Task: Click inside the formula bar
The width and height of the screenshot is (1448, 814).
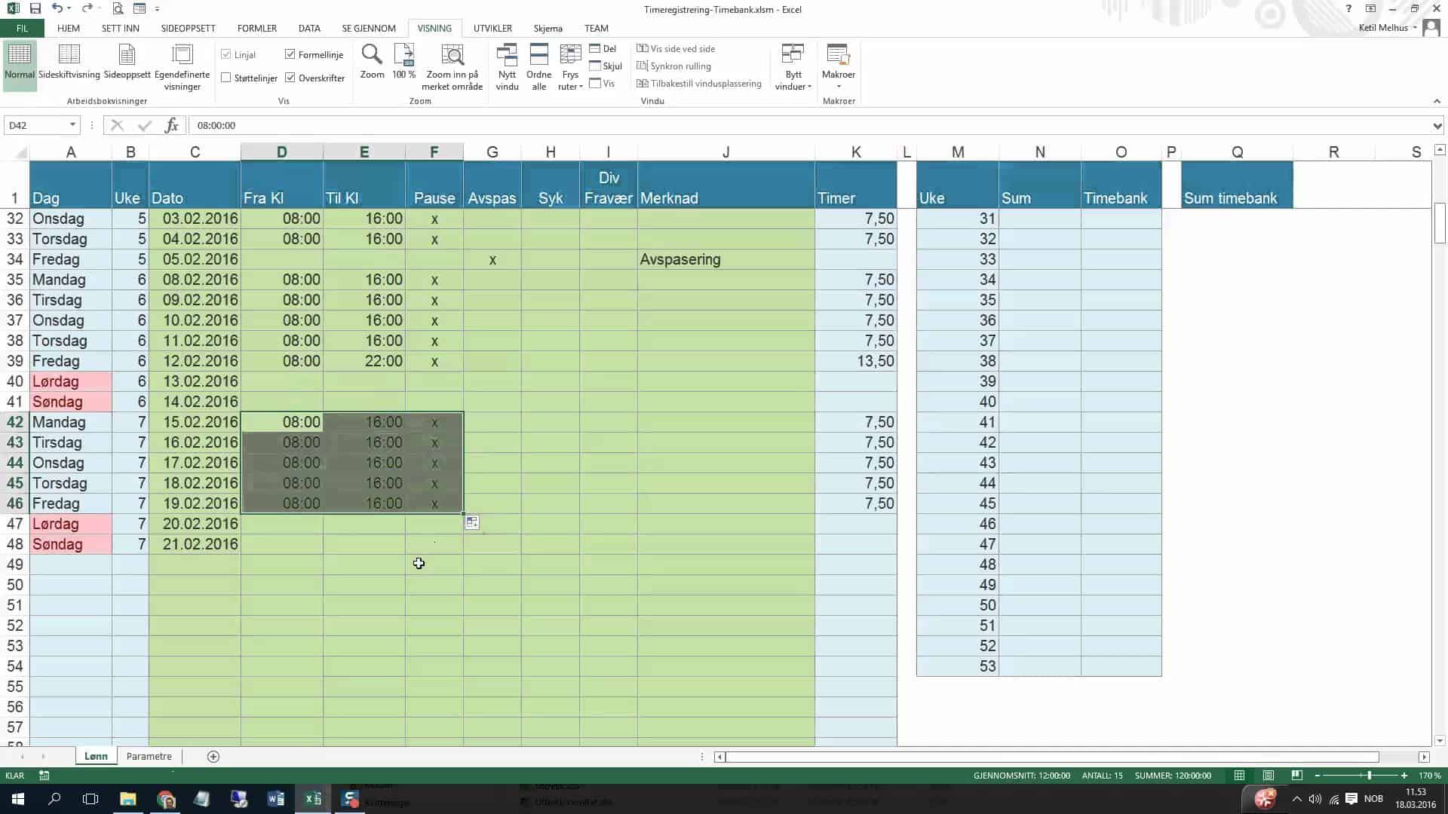Action: [x=452, y=125]
